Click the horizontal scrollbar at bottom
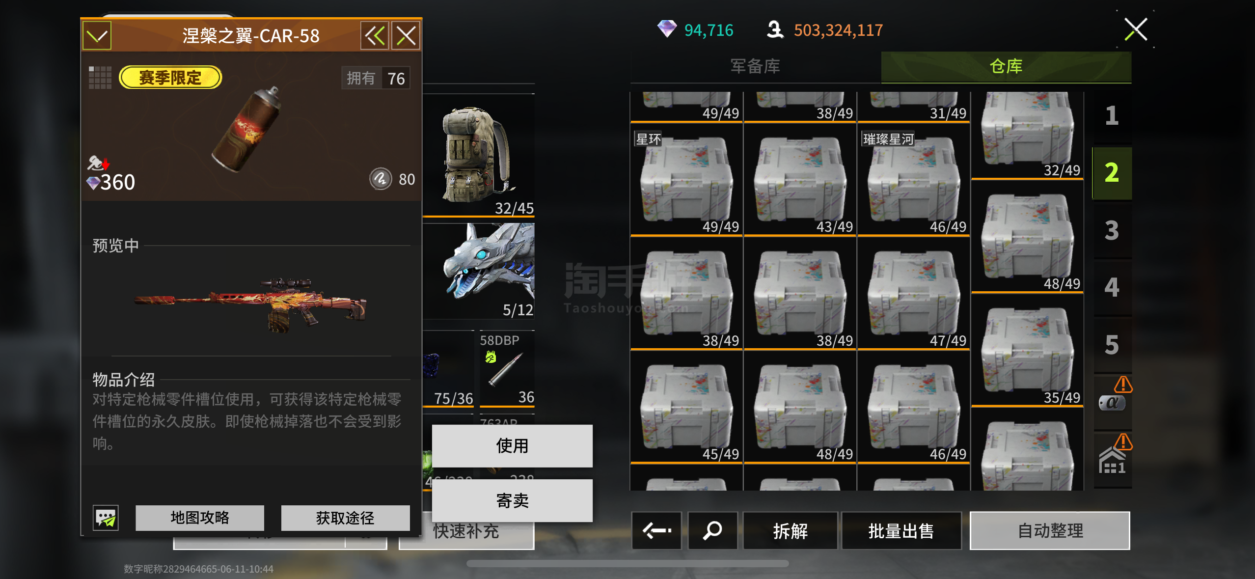The image size is (1255, 579). point(627,563)
